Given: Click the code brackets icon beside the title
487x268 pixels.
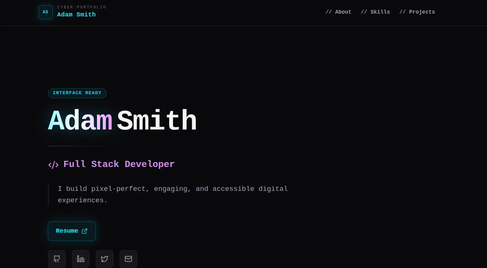Looking at the screenshot, I should 53,165.
